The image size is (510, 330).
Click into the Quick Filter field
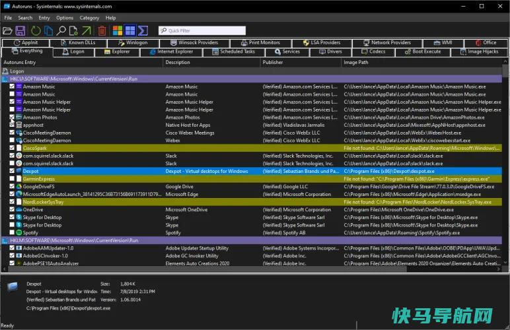pos(202,31)
